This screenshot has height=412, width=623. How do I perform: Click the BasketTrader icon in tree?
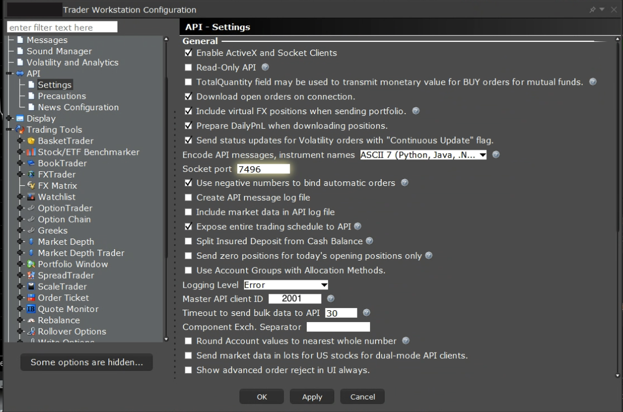32,141
